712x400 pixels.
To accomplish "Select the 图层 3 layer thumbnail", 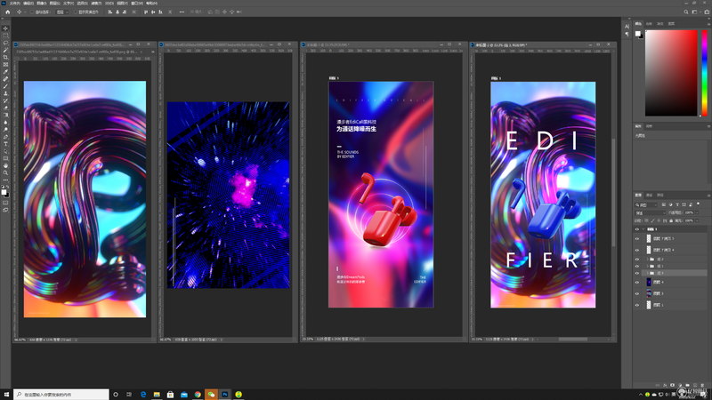I will coord(649,293).
